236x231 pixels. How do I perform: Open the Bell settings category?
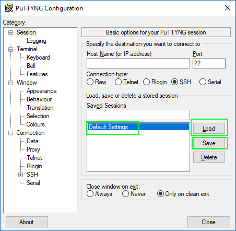(31, 66)
